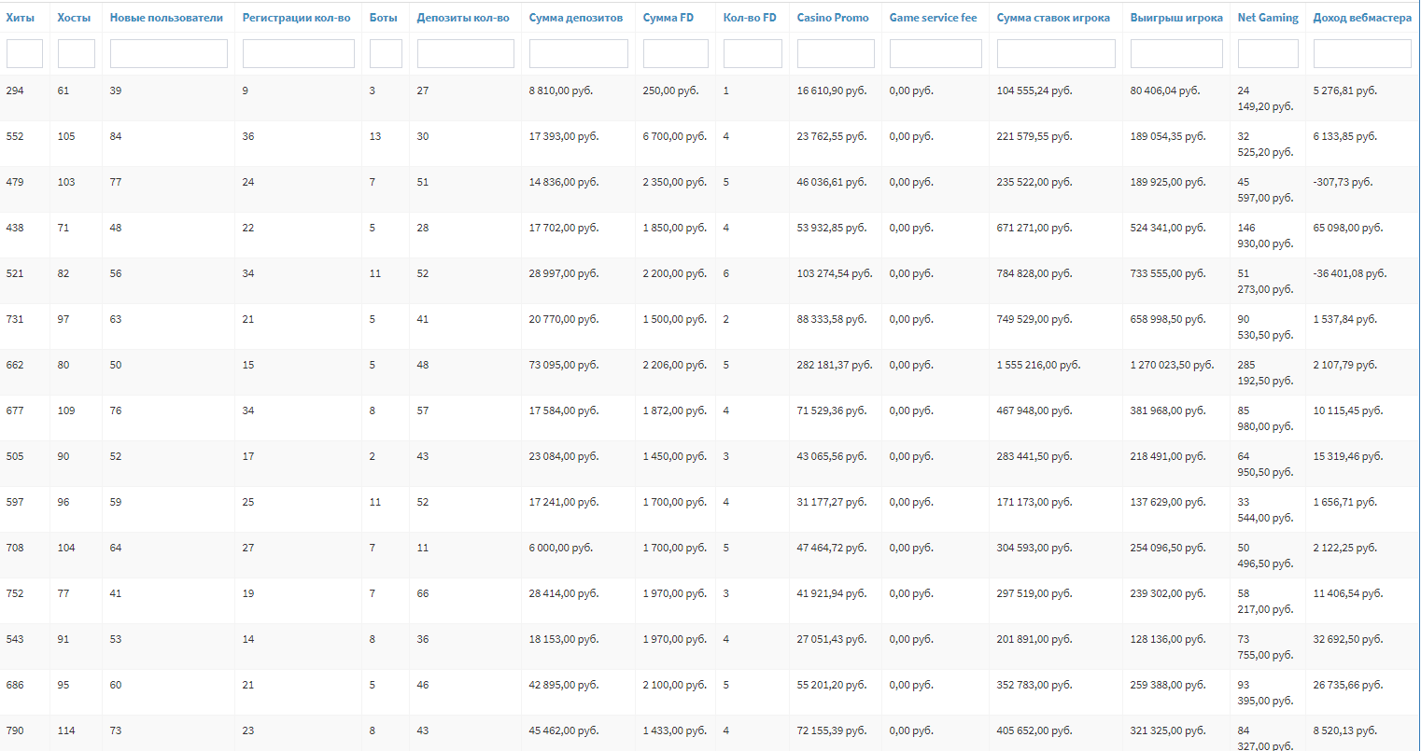
Task: Click the Новые пользователи column header
Action: tap(166, 18)
